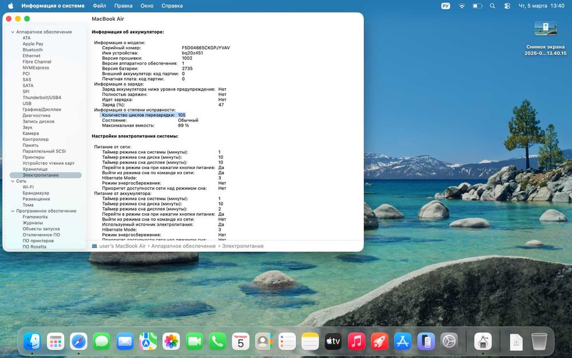Open the red rocket app in Dock
The image size is (572, 358).
tap(380, 341)
